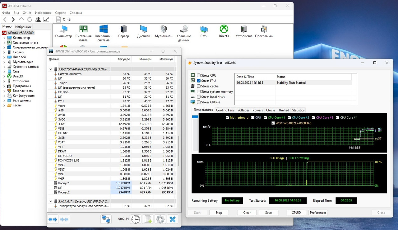Open Preferences in stability test
Viewport: 398px width, 230px height.
point(318,213)
